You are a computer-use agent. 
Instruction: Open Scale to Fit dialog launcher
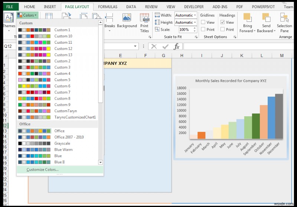(196, 37)
